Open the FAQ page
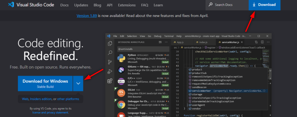297x117 pixels. point(144,5)
